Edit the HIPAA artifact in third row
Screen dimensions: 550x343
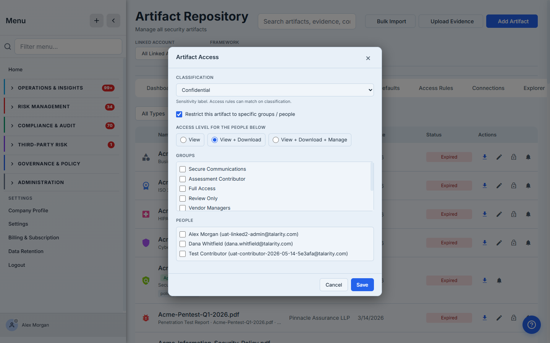[x=499, y=214]
